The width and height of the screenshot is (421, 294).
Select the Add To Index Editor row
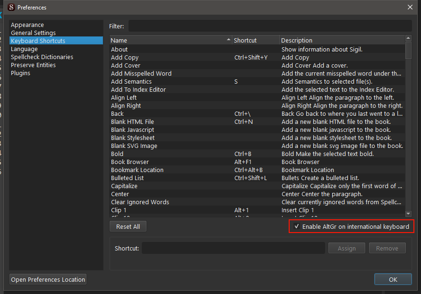(257, 90)
